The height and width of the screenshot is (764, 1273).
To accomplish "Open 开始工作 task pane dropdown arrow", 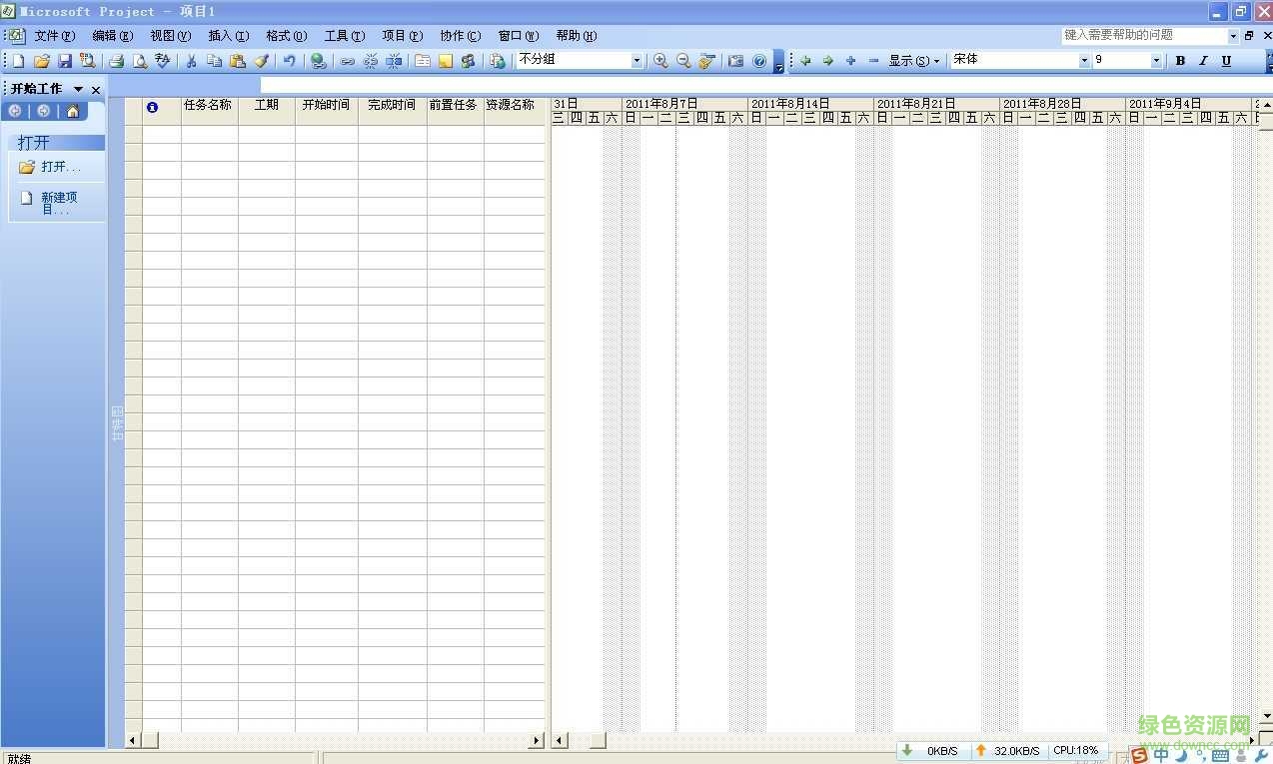I will coord(78,90).
